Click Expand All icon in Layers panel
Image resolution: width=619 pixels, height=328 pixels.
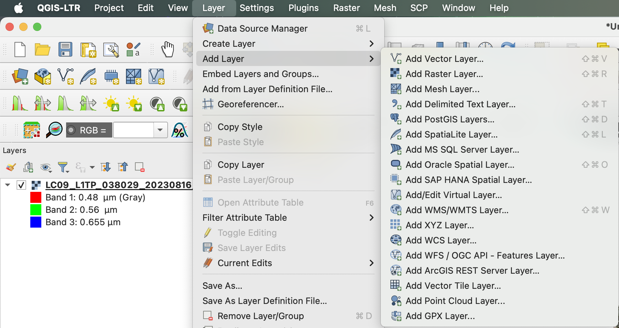(x=105, y=167)
